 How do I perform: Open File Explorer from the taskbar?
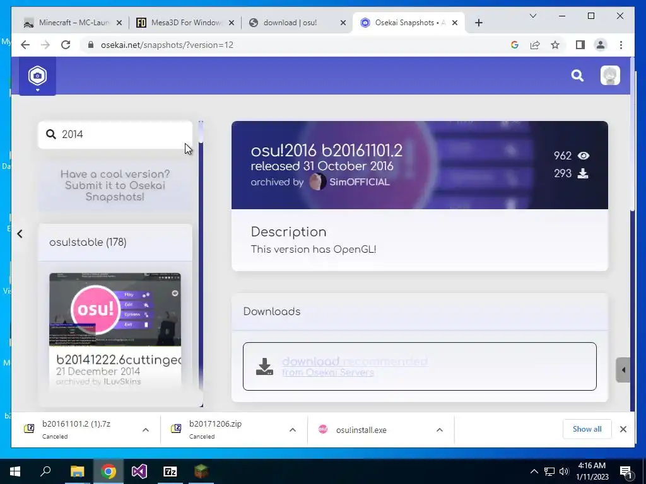click(x=77, y=471)
